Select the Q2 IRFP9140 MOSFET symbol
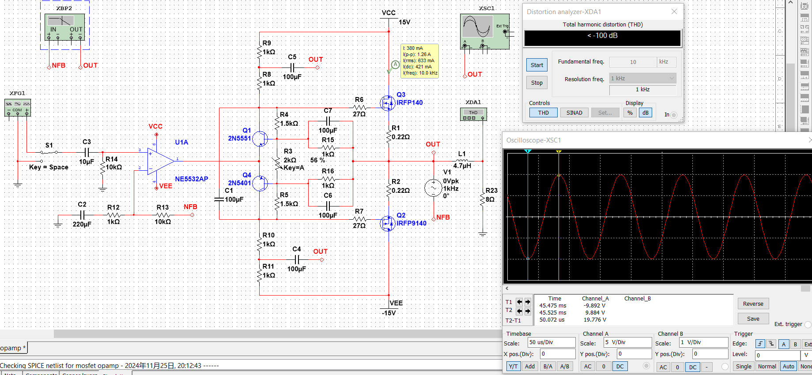Image resolution: width=812 pixels, height=375 pixels. tap(387, 223)
